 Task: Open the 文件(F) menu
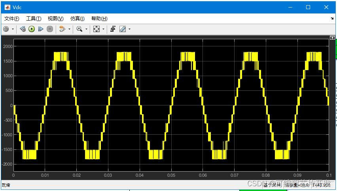11,19
